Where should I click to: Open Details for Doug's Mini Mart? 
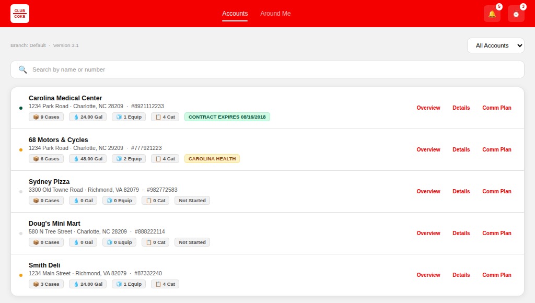click(x=461, y=233)
